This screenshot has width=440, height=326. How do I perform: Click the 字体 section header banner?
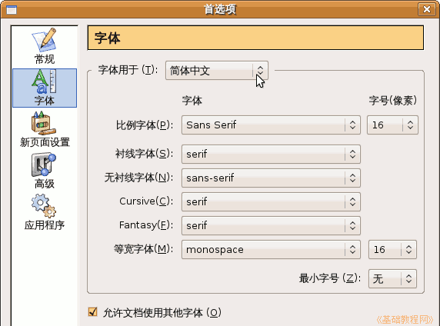(255, 38)
